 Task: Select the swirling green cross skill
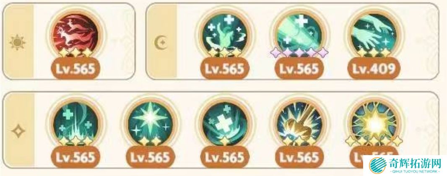click(224, 123)
